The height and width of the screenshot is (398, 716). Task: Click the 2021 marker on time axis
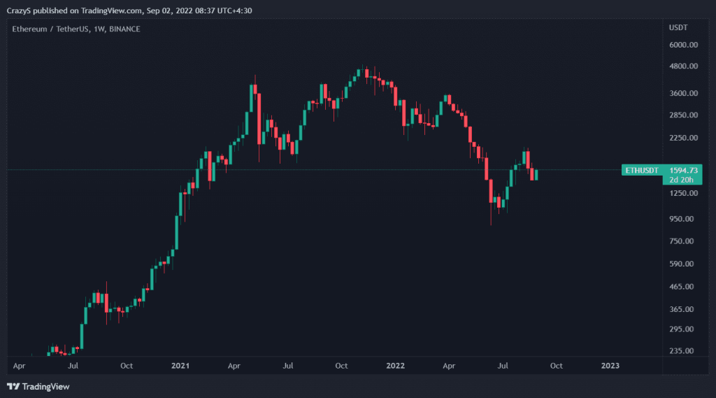coord(180,366)
